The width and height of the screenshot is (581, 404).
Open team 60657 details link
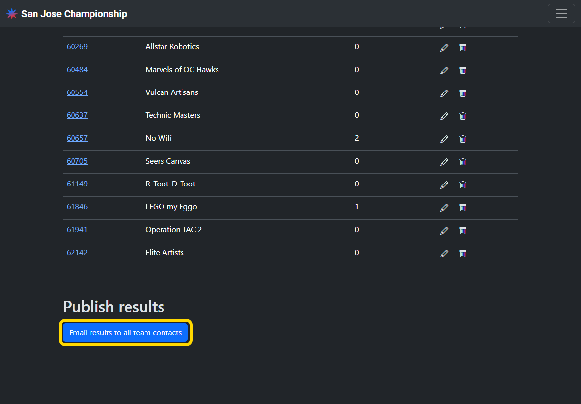pos(77,138)
